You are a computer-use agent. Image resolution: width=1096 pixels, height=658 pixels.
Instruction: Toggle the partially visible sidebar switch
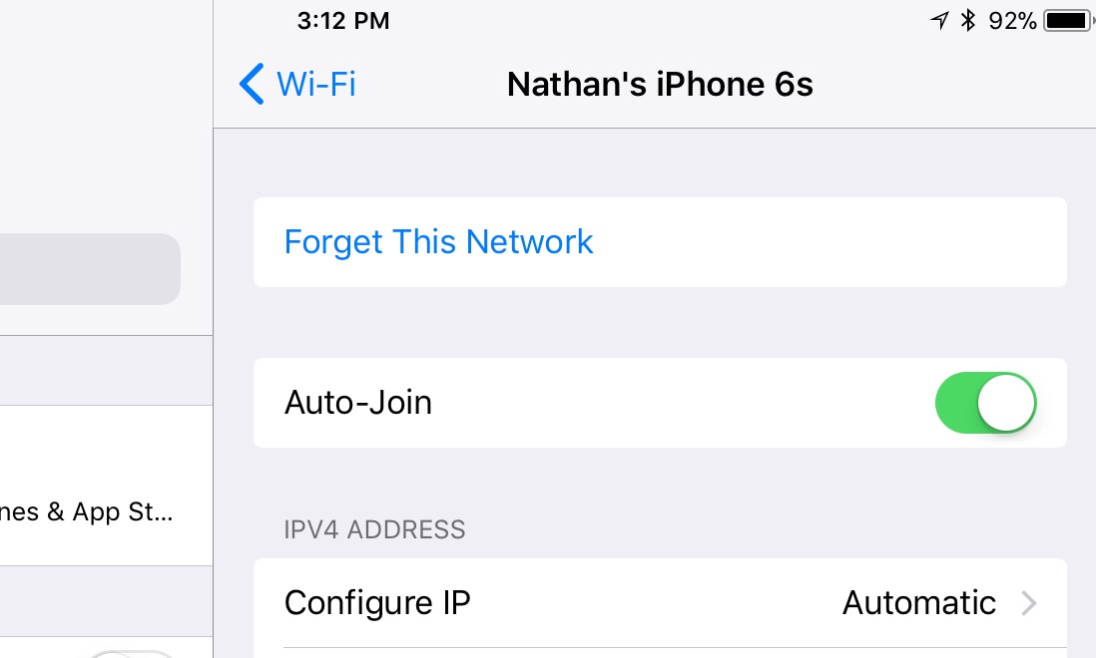132,654
